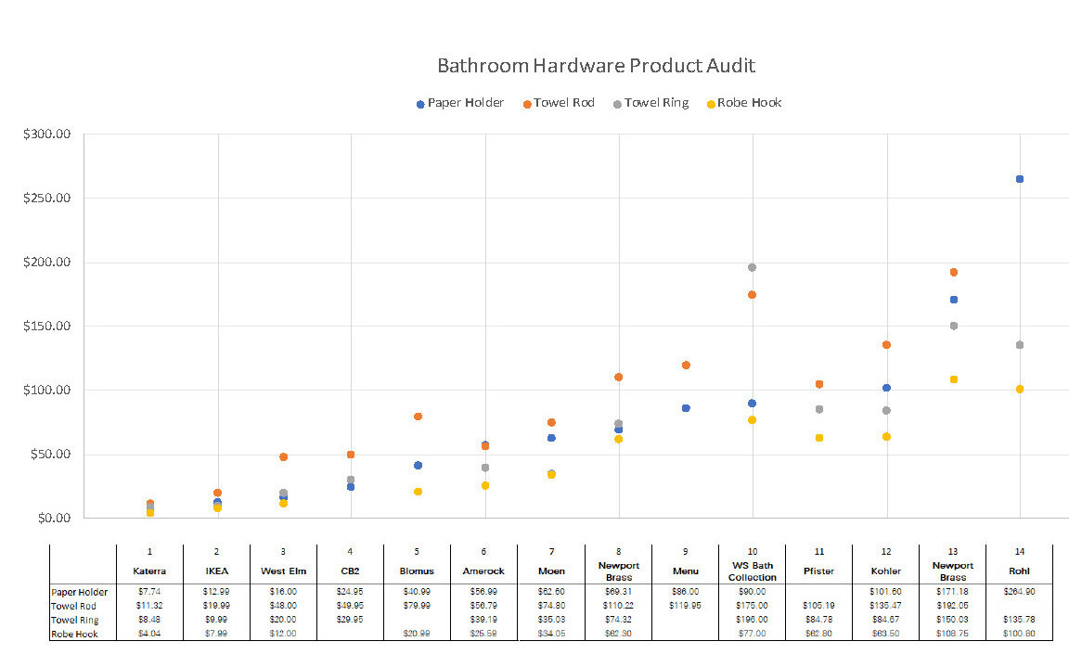Image resolution: width=1069 pixels, height=667 pixels.
Task: Click the $300.00 axis label
Action: point(47,135)
